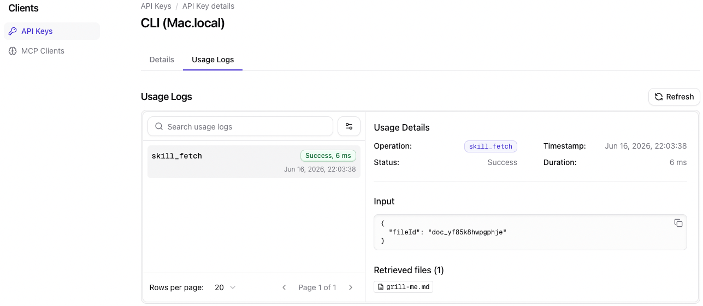
Task: Focus the Search usage logs field
Action: [240, 126]
